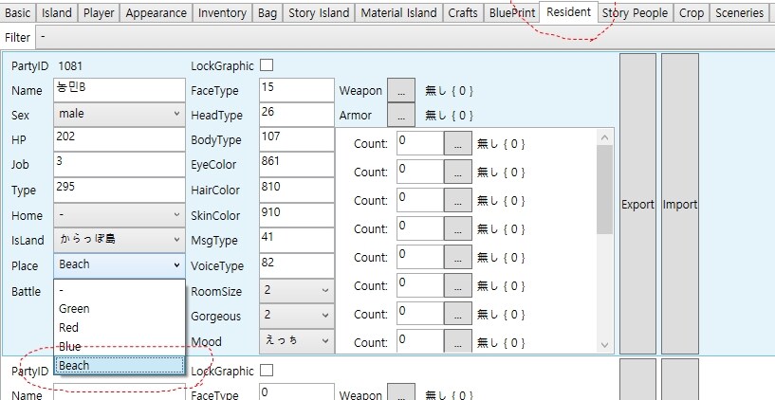Image resolution: width=775 pixels, height=400 pixels.
Task: Toggle the second resident's LockGraphic checkbox
Action: (267, 372)
